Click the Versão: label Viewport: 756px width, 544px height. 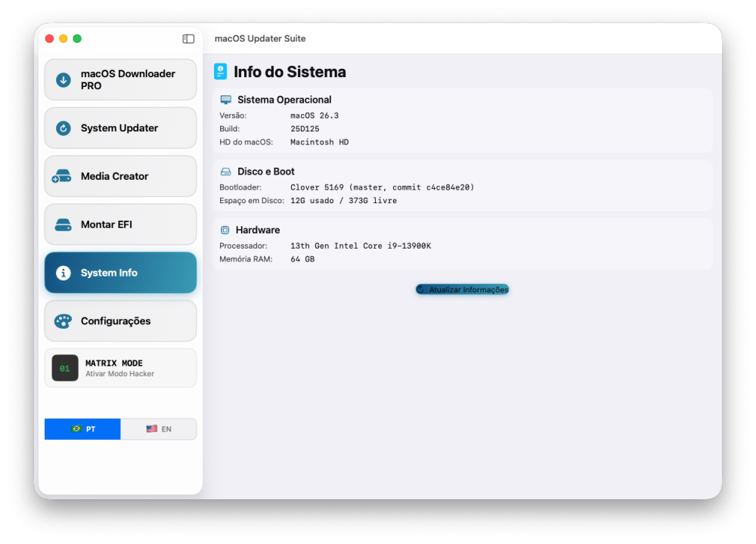point(233,116)
